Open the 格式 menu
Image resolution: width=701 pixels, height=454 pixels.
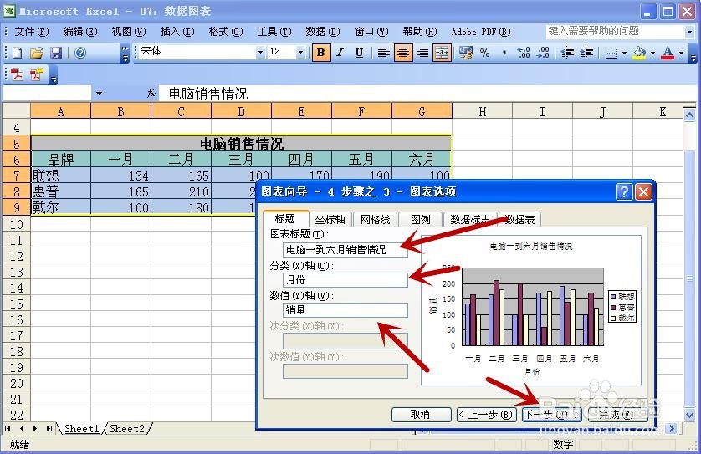coord(226,32)
